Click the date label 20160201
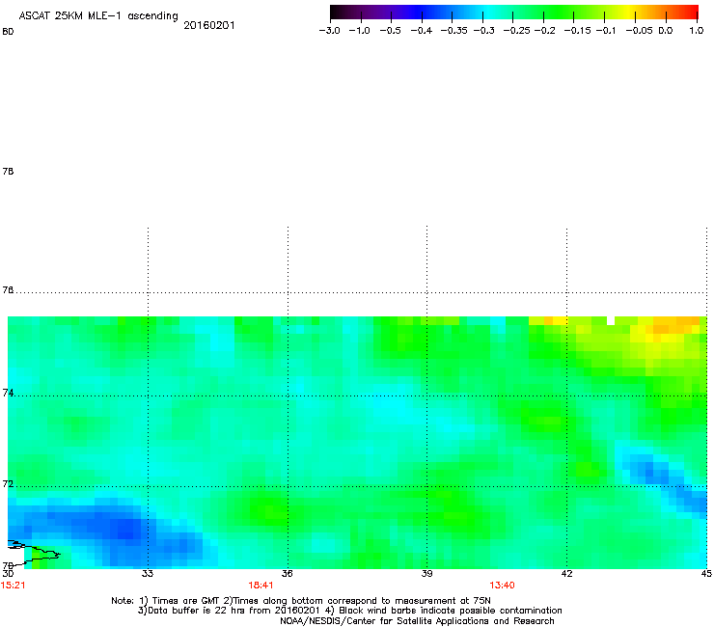 [x=209, y=25]
